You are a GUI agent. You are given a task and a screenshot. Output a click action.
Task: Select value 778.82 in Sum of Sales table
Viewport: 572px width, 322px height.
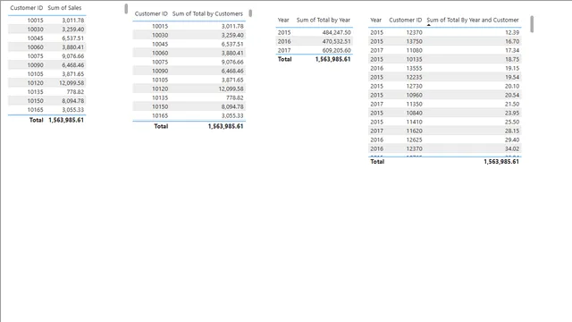75,92
